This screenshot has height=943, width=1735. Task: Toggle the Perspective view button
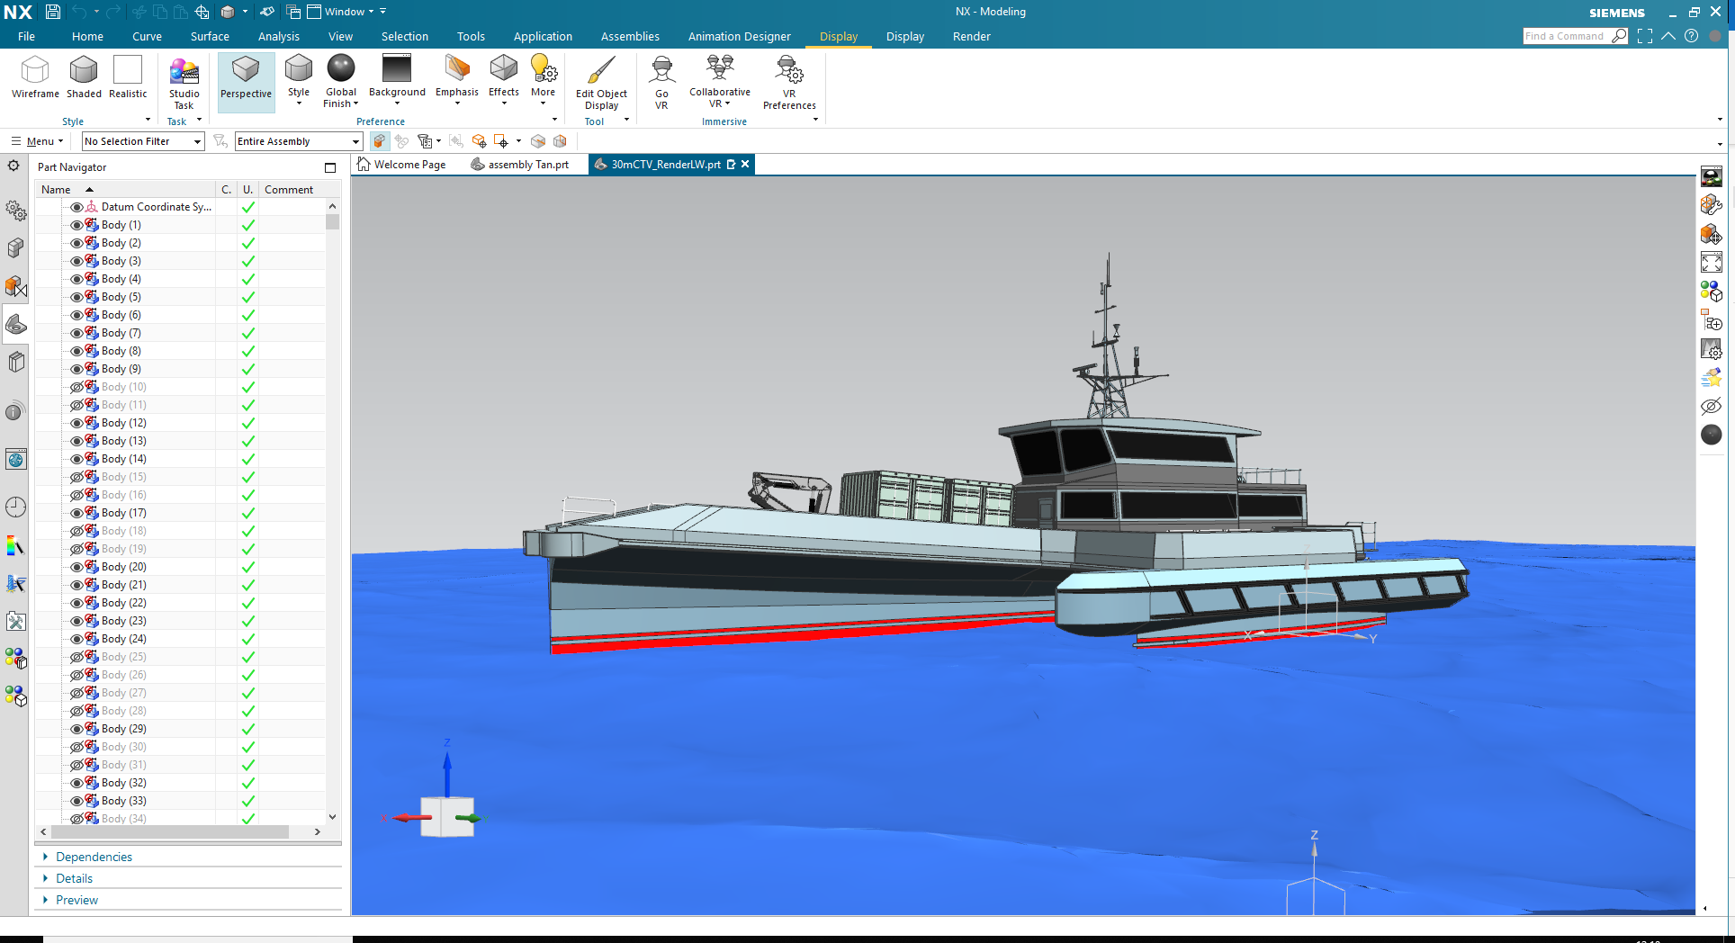pos(246,77)
